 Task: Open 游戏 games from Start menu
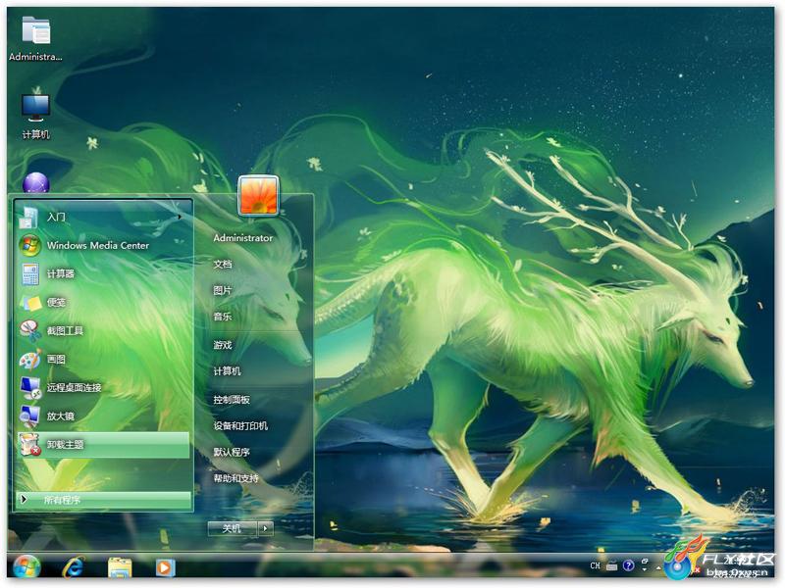(223, 345)
